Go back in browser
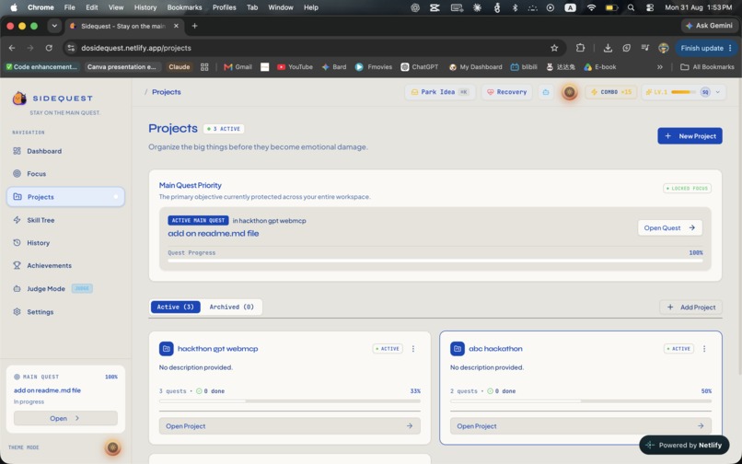 click(12, 48)
